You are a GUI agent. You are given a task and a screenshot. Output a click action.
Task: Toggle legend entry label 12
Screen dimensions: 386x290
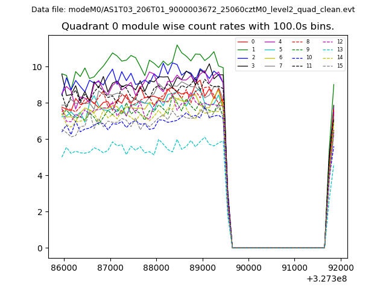point(340,42)
